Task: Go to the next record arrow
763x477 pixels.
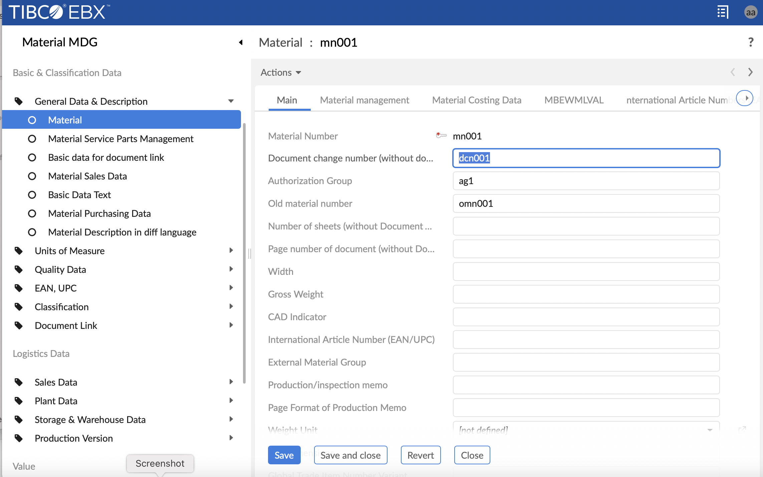Action: tap(750, 72)
